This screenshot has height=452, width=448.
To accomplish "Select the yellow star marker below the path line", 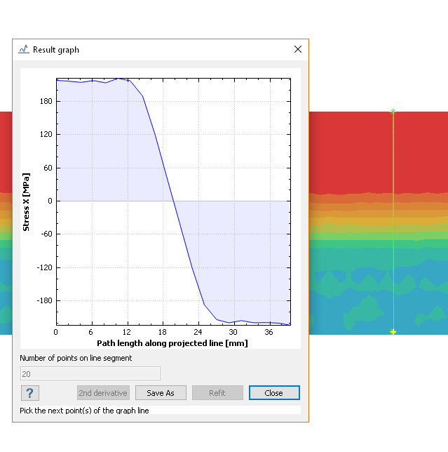I will [393, 331].
